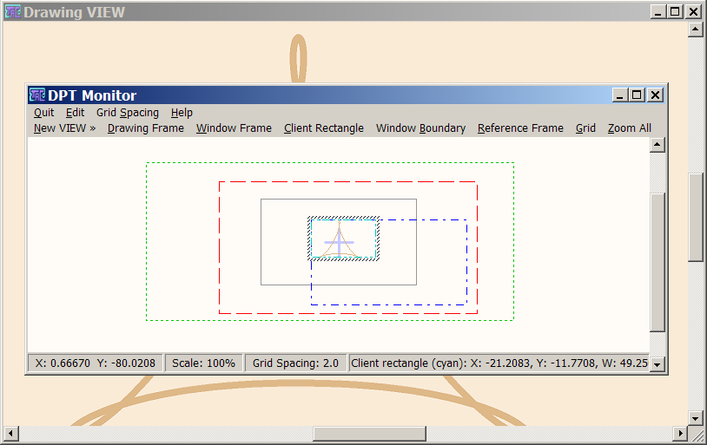707x445 pixels.
Task: Select the Drawing Frame command
Action: (x=145, y=128)
